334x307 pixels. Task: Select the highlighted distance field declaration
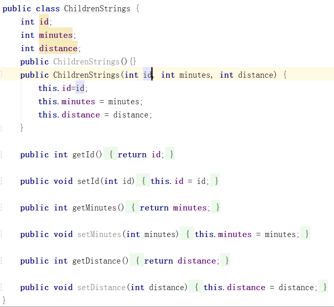58,48
